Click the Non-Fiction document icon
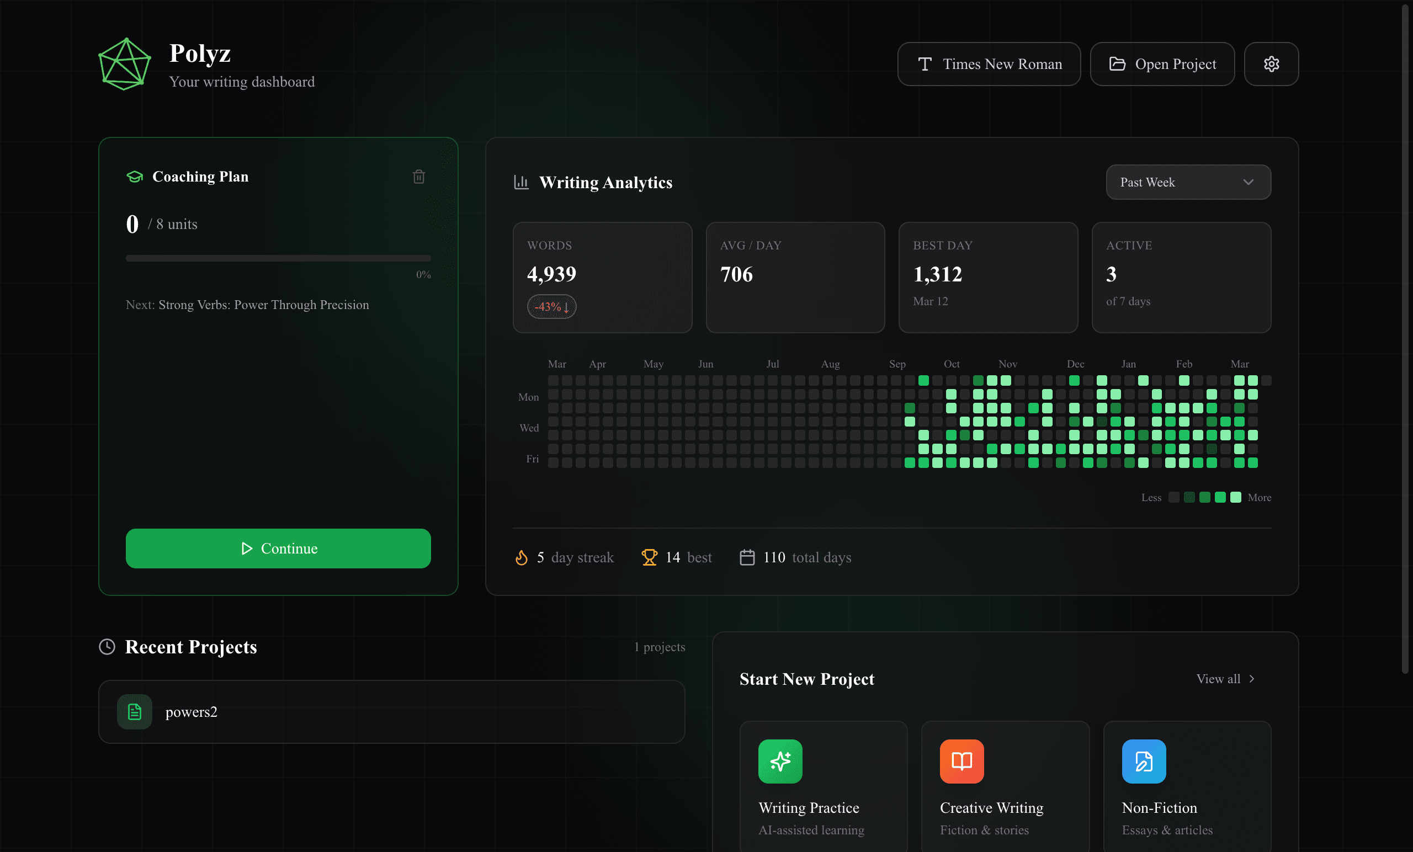This screenshot has height=852, width=1413. click(x=1143, y=762)
